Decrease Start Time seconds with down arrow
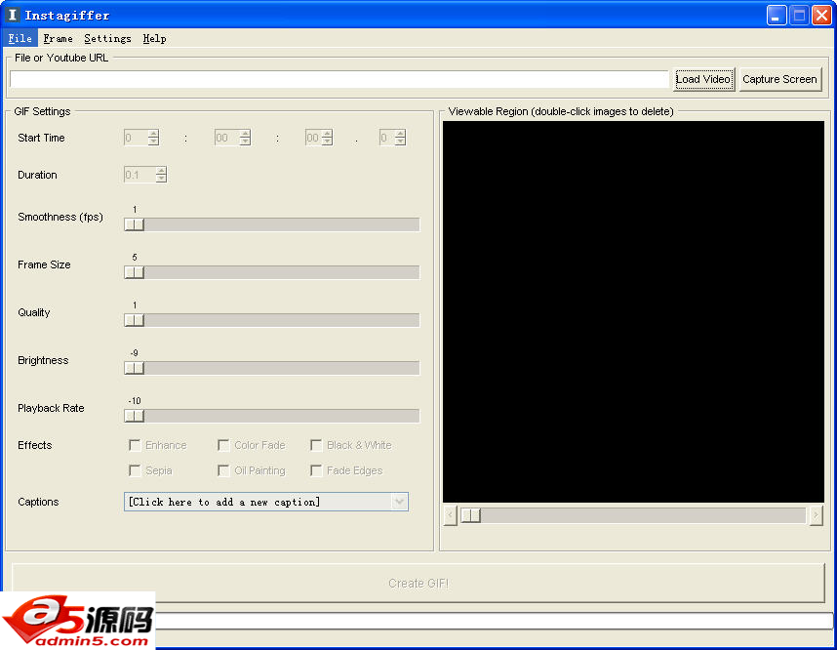This screenshot has height=650, width=837. (327, 142)
